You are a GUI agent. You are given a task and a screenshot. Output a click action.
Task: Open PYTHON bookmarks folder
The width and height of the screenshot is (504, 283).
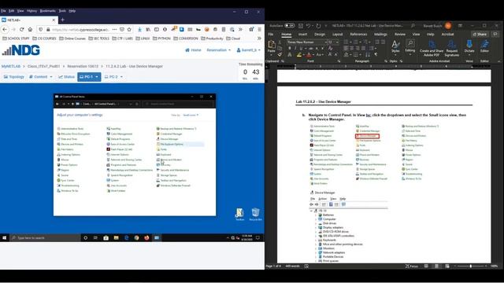tap(162, 39)
